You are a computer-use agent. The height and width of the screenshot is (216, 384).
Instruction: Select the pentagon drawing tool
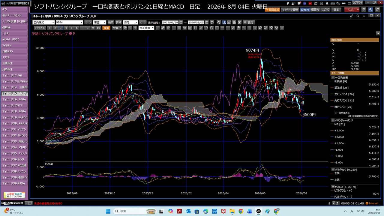pyautogui.click(x=206, y=28)
